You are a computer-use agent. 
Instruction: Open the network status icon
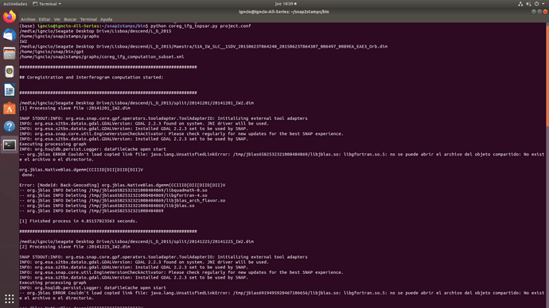click(520, 4)
